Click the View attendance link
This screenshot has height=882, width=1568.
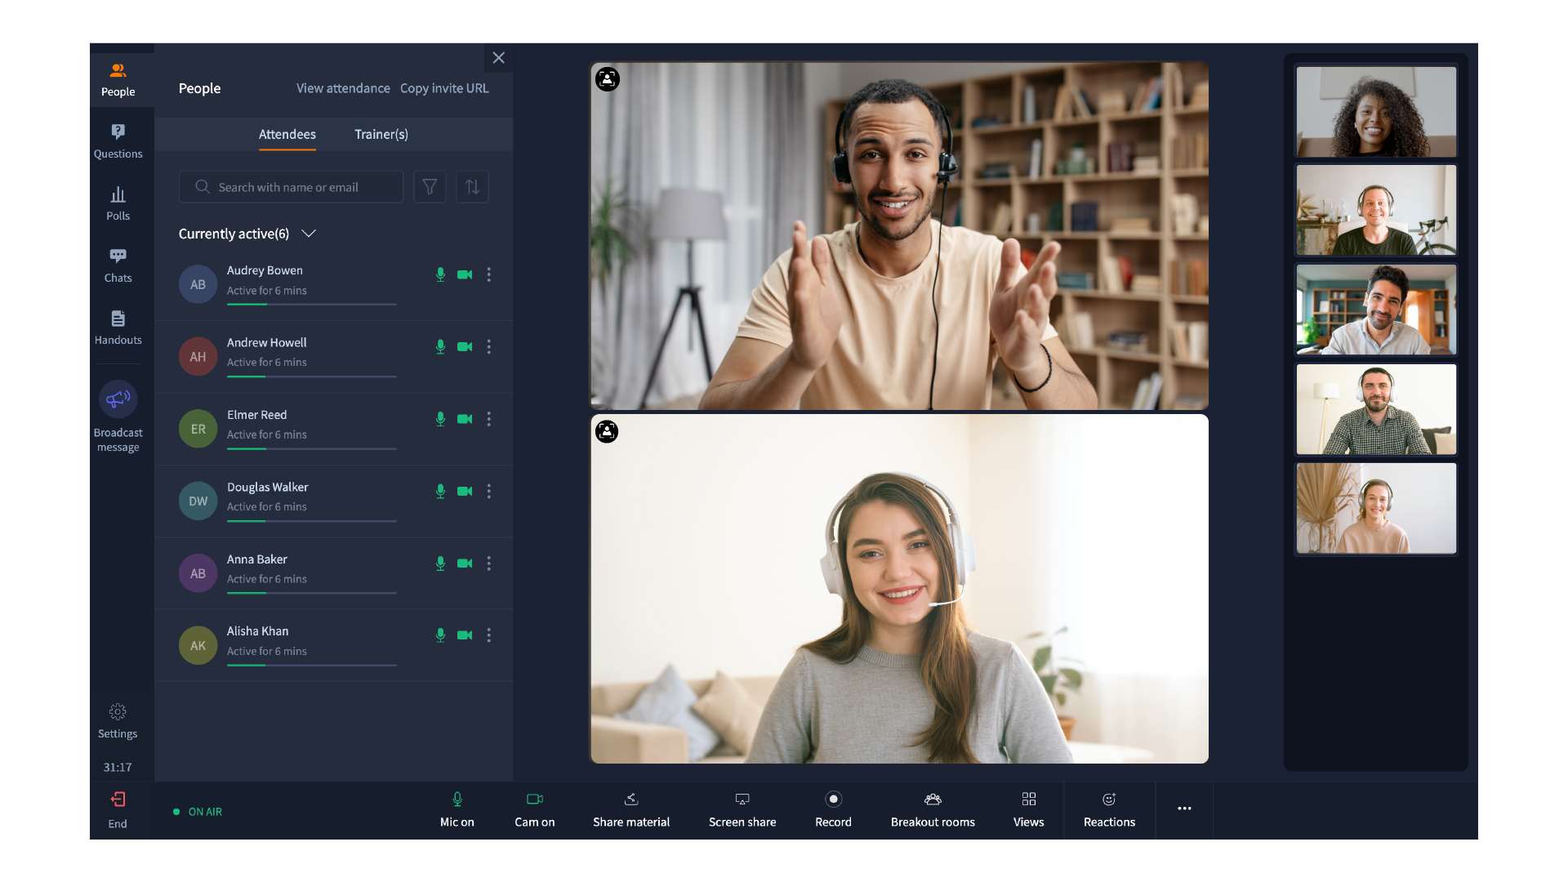coord(342,88)
